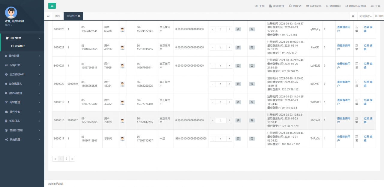Click the green hamburger menu toggle button
Viewport: 384px width, 187px height.
pyautogui.click(x=52, y=6)
